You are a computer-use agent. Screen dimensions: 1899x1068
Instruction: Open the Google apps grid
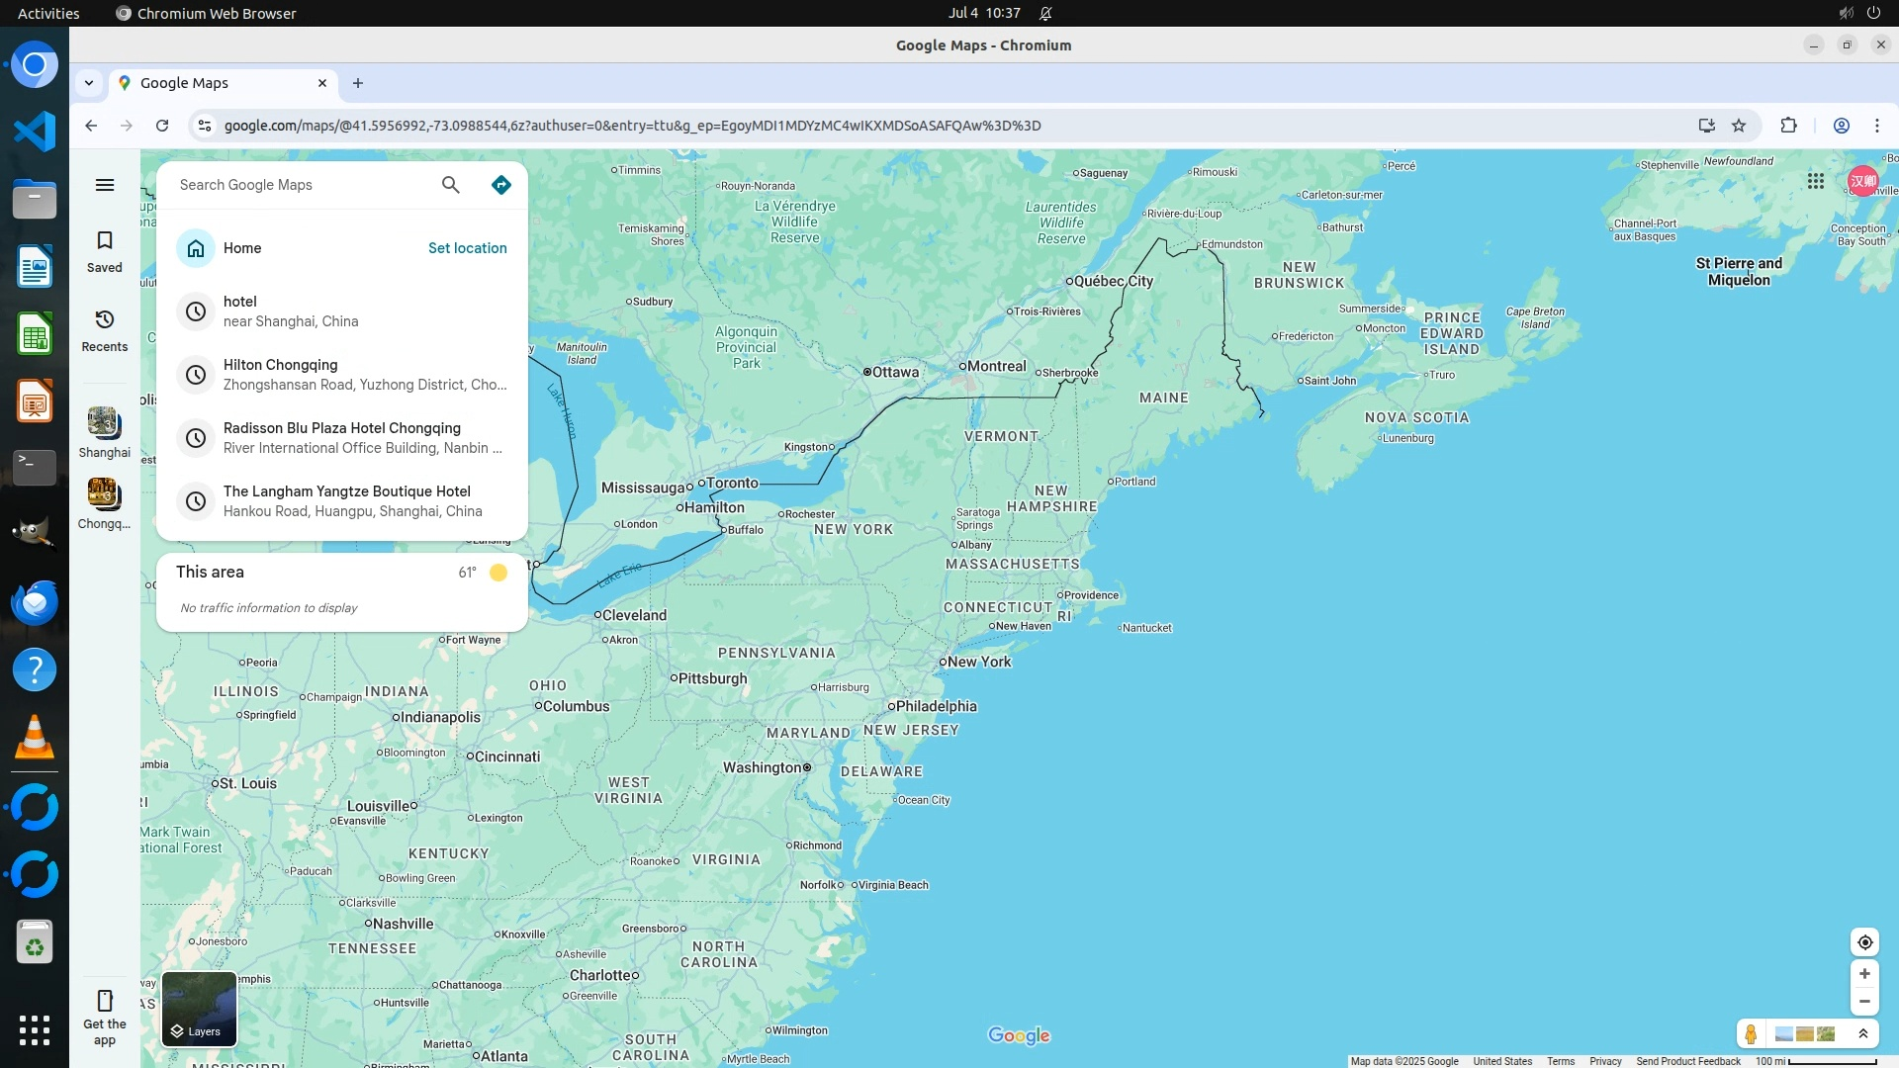(x=1816, y=181)
